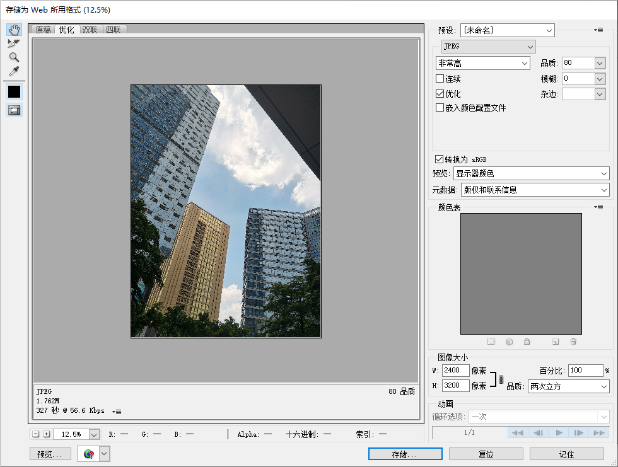This screenshot has width=618, height=467.
Task: Enable the 连续 (Progressive) checkbox
Action: (x=440, y=79)
